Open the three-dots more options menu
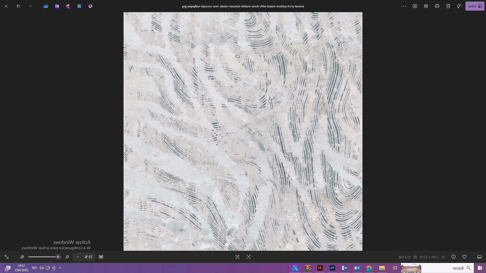 click(x=404, y=6)
